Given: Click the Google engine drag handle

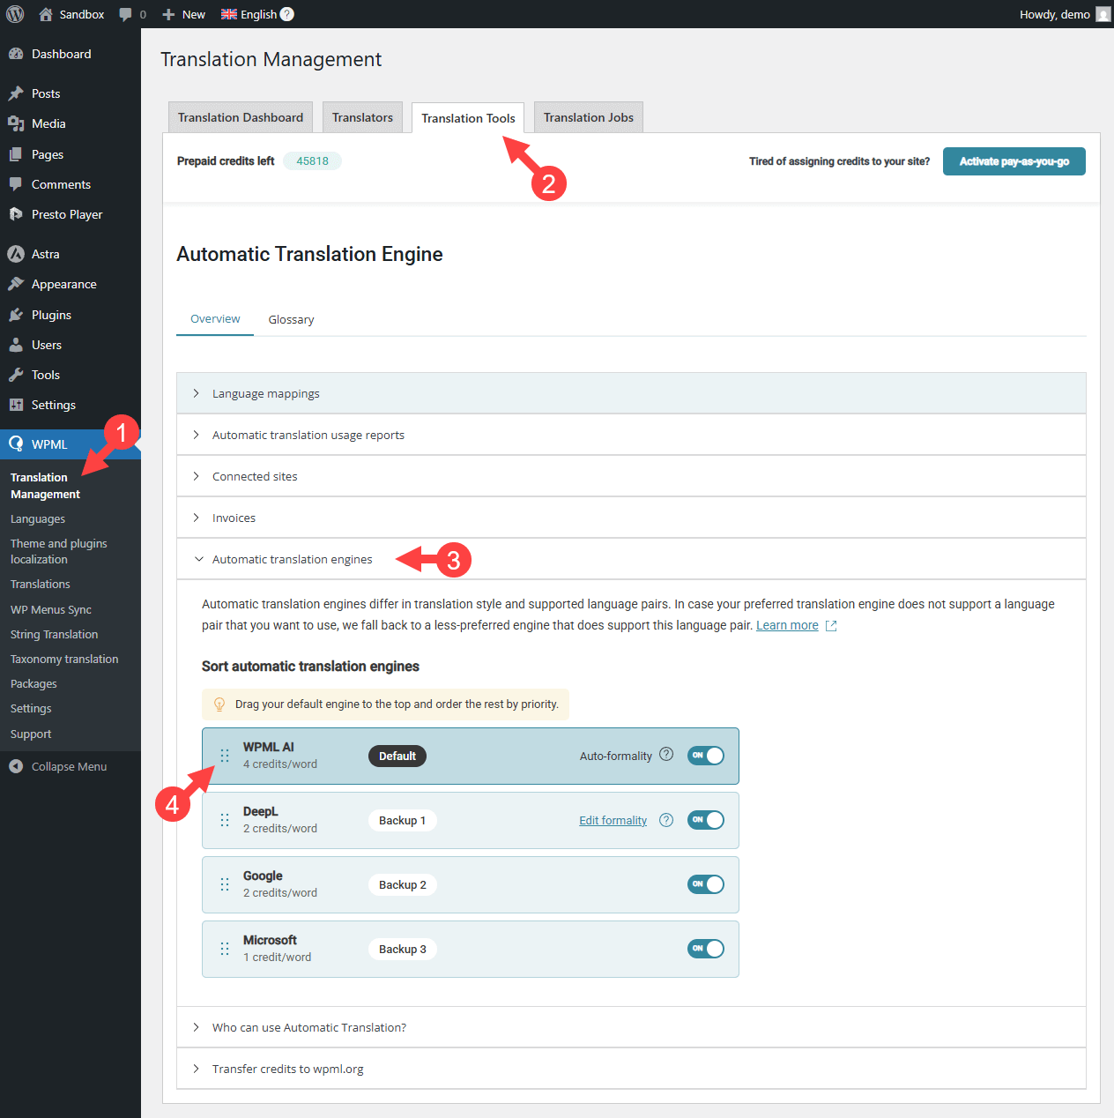Looking at the screenshot, I should tap(225, 884).
